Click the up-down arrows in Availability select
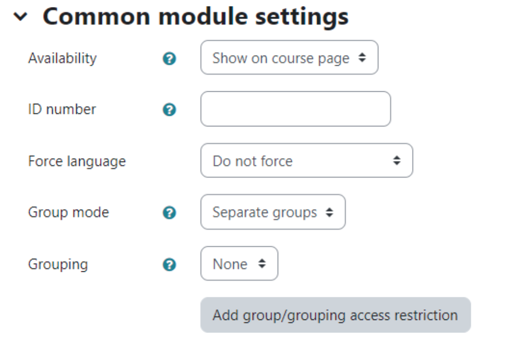Screen dimensions: 517x344 (x=362, y=58)
